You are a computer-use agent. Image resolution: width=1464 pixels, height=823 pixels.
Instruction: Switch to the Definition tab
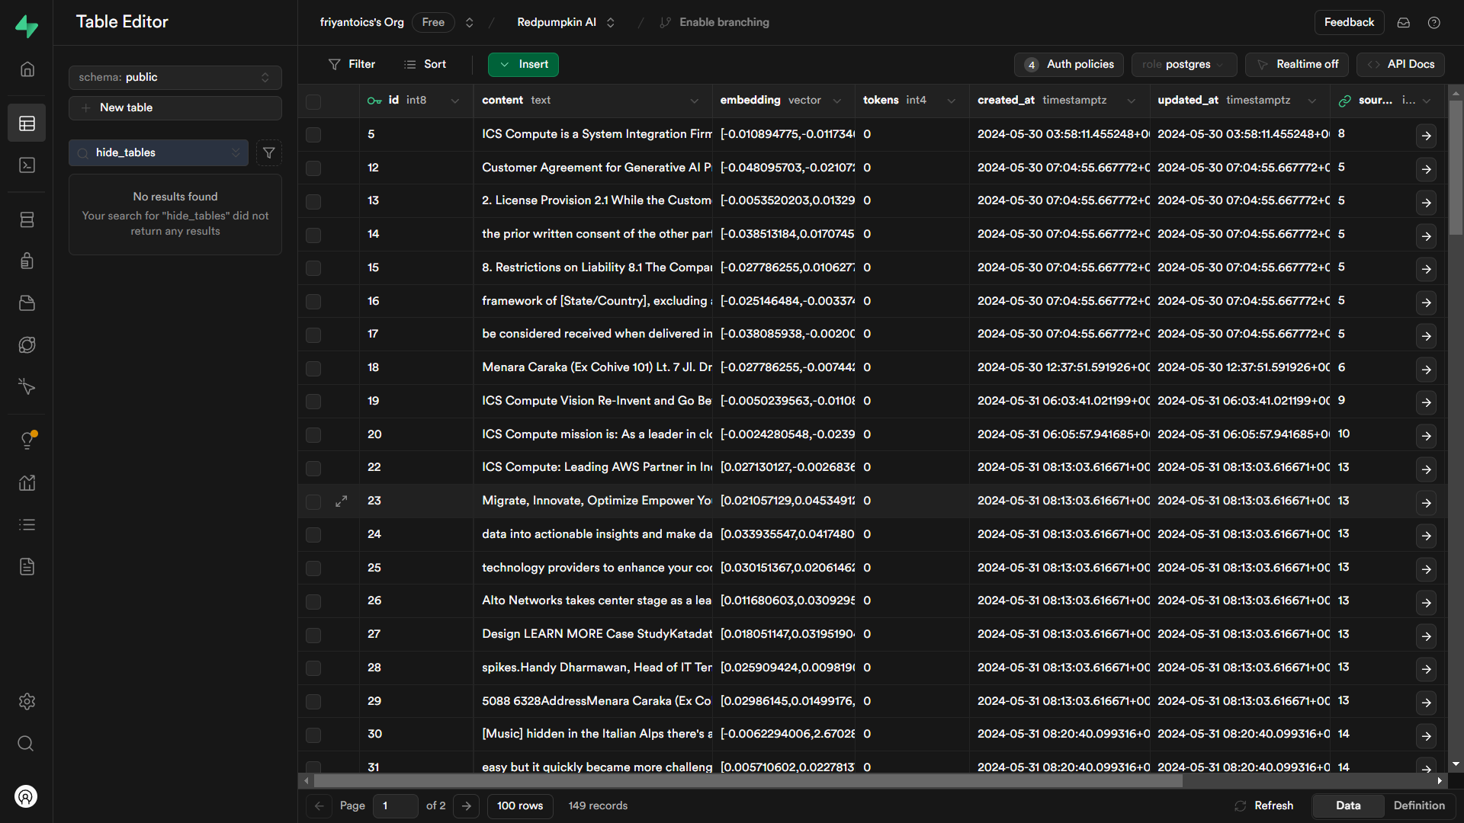click(1419, 806)
